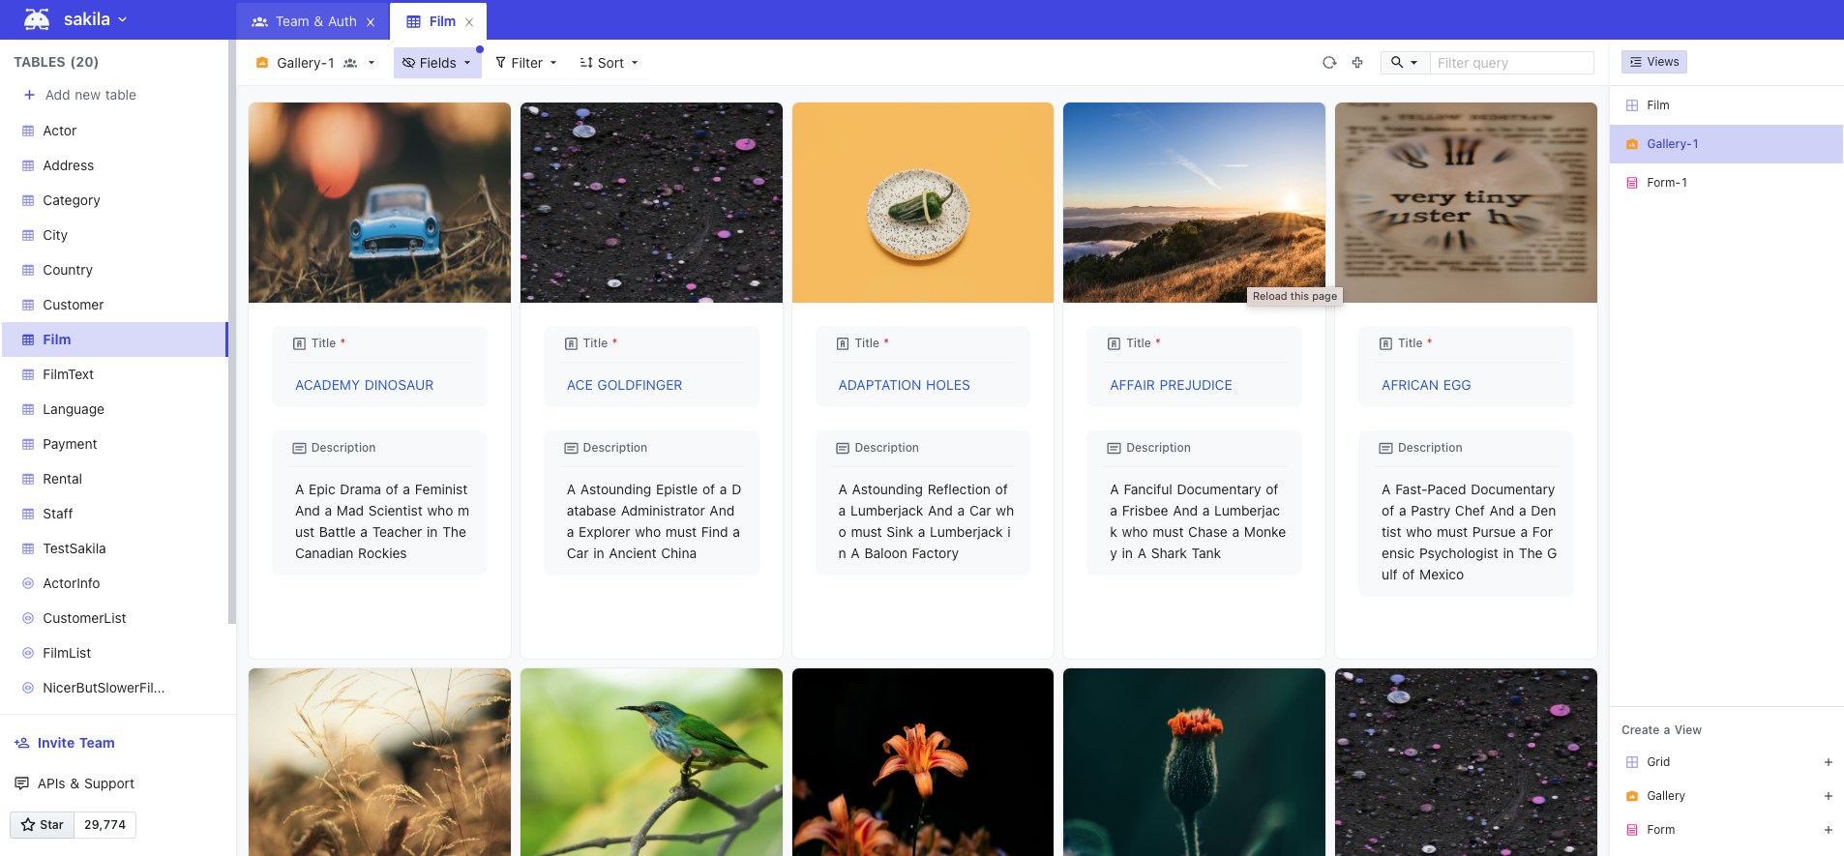This screenshot has height=856, width=1844.
Task: Create a new Grid view
Action: [x=1726, y=762]
